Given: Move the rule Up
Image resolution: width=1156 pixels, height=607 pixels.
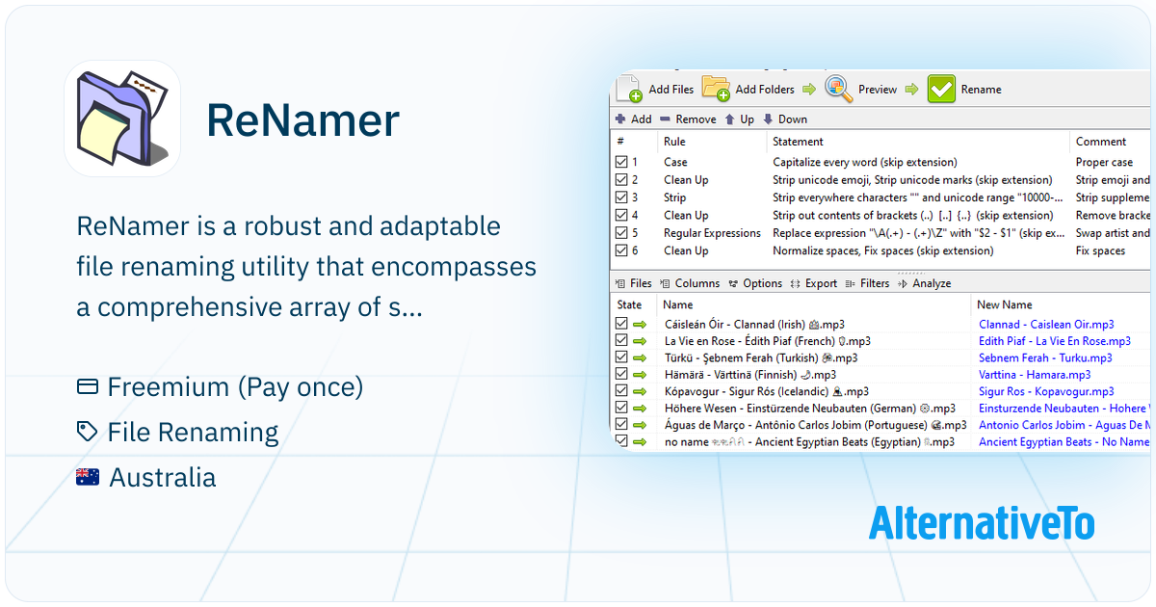Looking at the screenshot, I should (x=740, y=119).
